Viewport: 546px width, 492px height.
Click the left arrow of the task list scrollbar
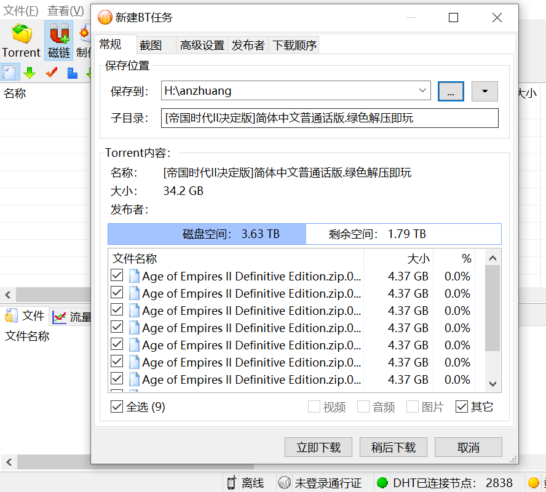[x=9, y=295]
